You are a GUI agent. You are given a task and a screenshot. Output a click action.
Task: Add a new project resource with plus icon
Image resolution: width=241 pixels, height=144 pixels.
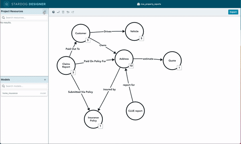[x=45, y=12]
